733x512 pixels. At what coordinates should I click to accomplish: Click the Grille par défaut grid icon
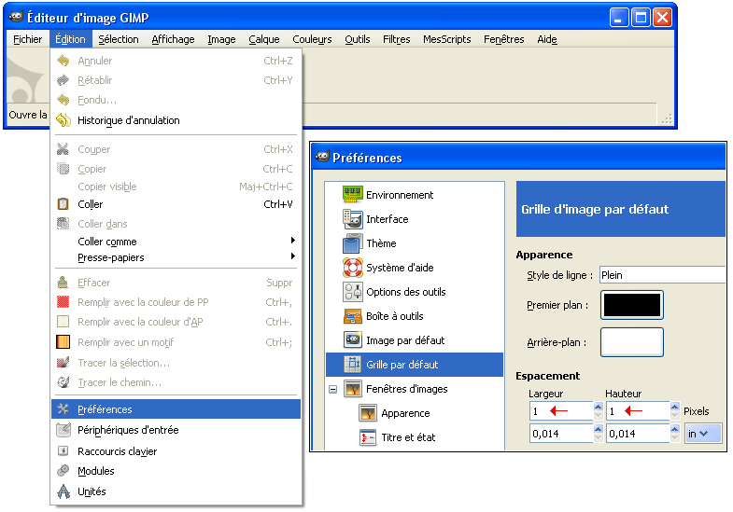(352, 365)
